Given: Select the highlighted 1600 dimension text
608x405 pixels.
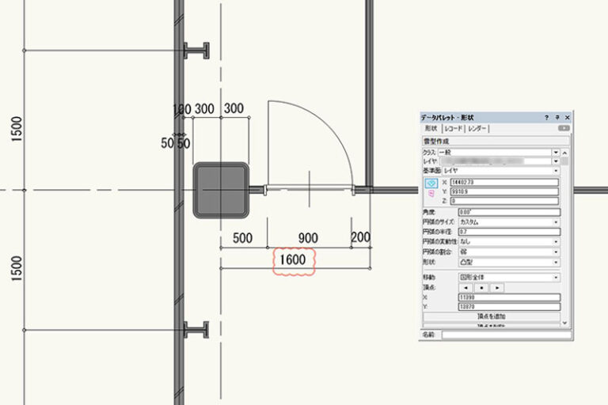Looking at the screenshot, I should [x=293, y=260].
